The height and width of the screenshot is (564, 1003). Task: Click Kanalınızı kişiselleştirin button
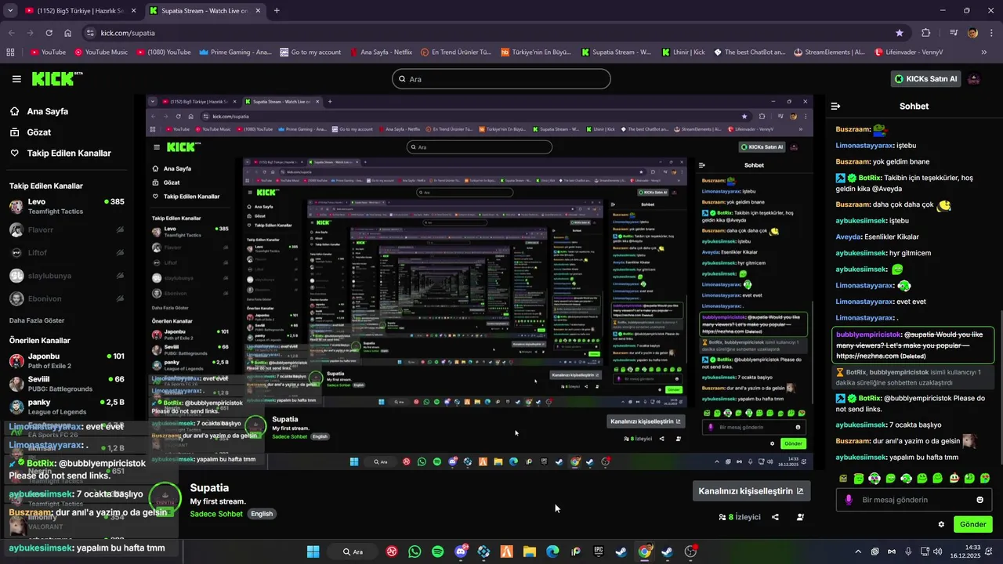pos(751,491)
